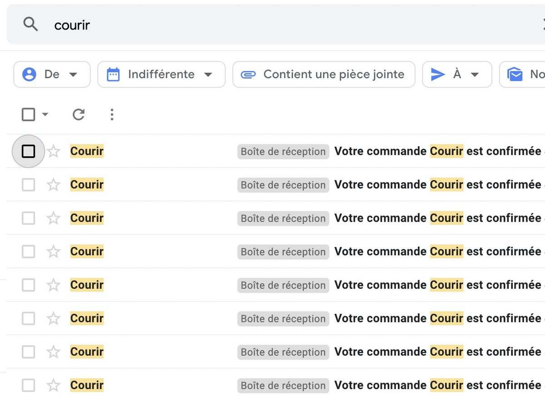Click the "Boîte de réception" label on the fourth email

click(x=283, y=252)
